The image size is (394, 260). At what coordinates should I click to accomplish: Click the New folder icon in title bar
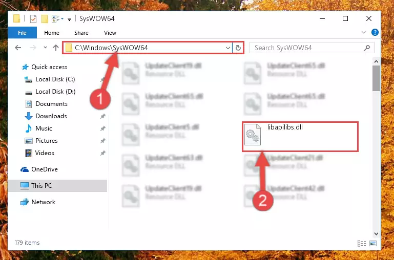[x=45, y=19]
